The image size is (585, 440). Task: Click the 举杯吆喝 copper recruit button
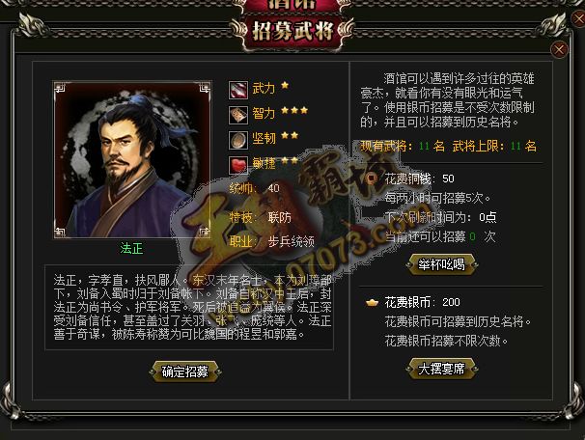442,264
